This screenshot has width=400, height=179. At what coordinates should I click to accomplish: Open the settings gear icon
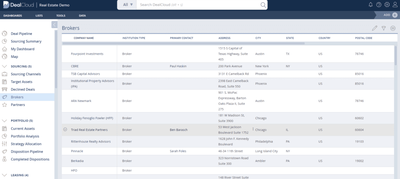tap(387, 5)
